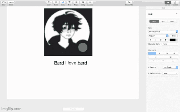Toggle bold formatting
The image size is (180, 112).
point(151,40)
